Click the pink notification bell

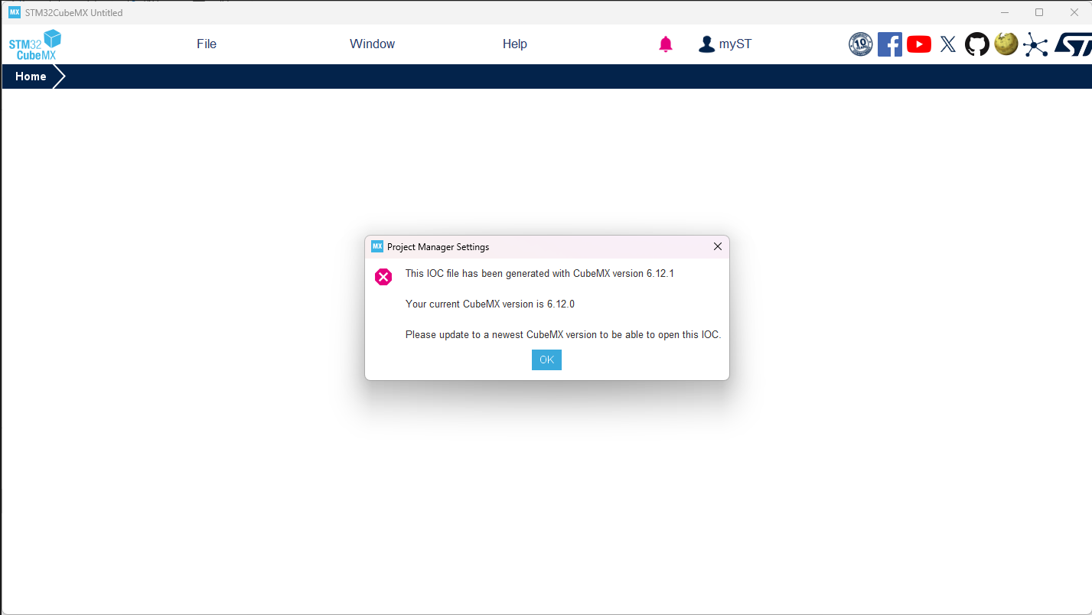pos(666,44)
